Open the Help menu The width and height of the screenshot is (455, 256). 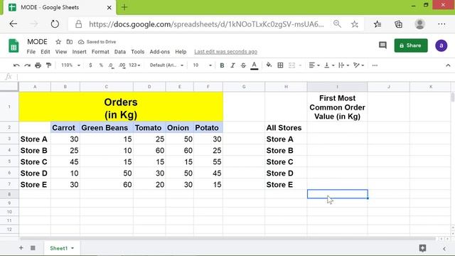point(181,52)
